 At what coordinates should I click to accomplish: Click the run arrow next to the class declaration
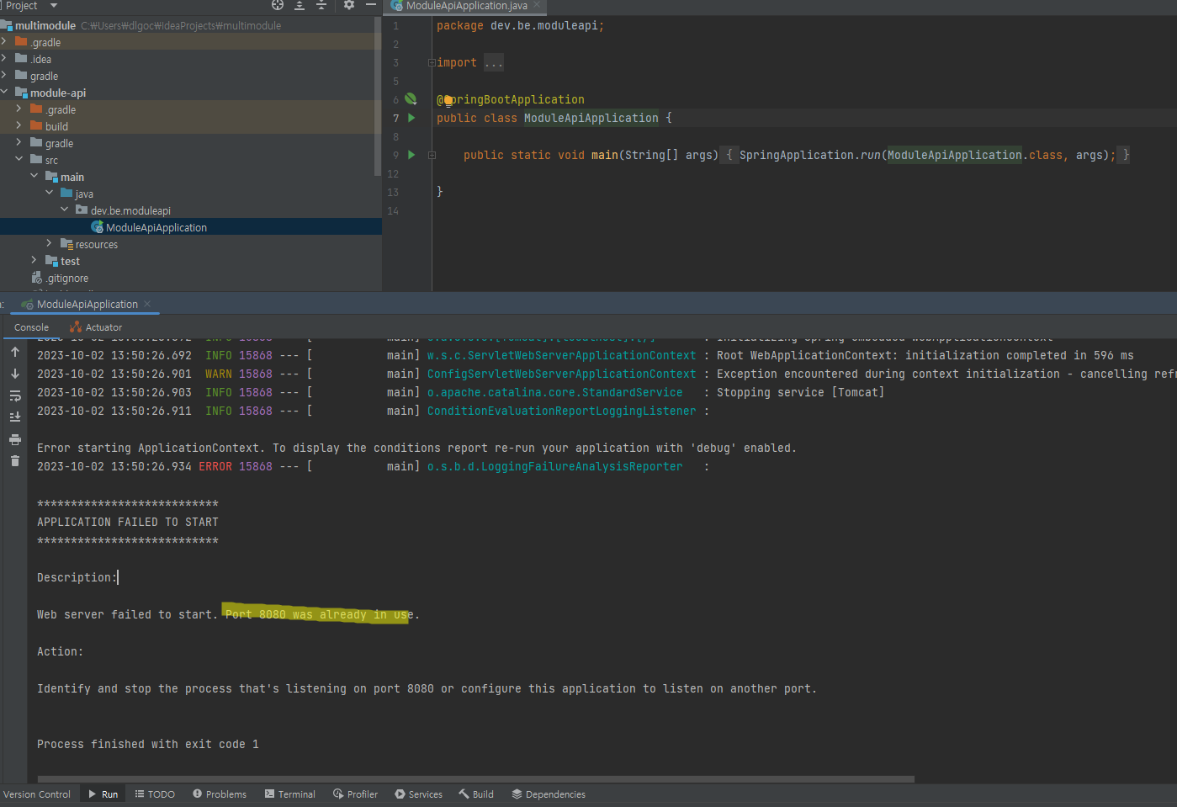(x=411, y=118)
